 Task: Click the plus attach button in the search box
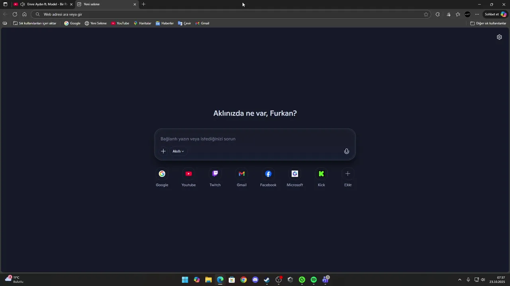tap(163, 151)
